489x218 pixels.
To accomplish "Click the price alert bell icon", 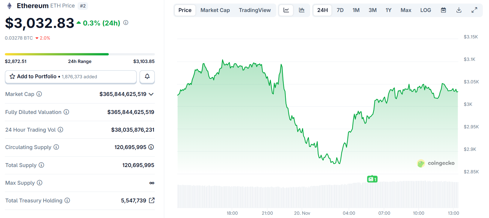I will click(147, 76).
